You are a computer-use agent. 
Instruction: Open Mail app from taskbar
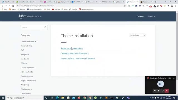(73, 98)
